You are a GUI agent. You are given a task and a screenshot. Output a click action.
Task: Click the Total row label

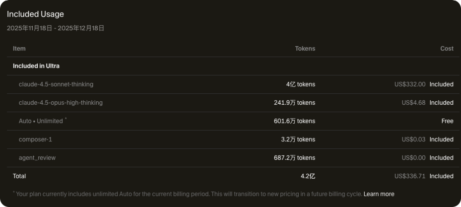[19, 176]
